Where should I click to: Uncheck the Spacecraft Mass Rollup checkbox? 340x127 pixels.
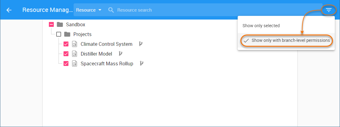(66, 64)
